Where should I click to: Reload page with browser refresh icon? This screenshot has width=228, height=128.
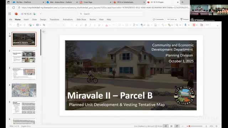click(14, 7)
